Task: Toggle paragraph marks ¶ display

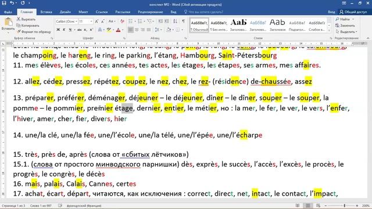Action: (x=184, y=21)
